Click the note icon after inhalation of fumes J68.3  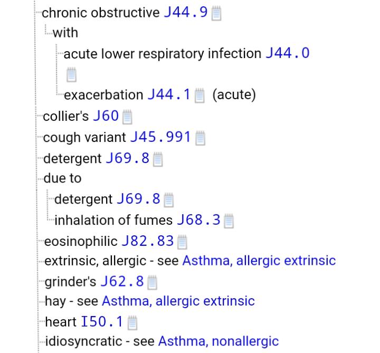[x=229, y=221]
